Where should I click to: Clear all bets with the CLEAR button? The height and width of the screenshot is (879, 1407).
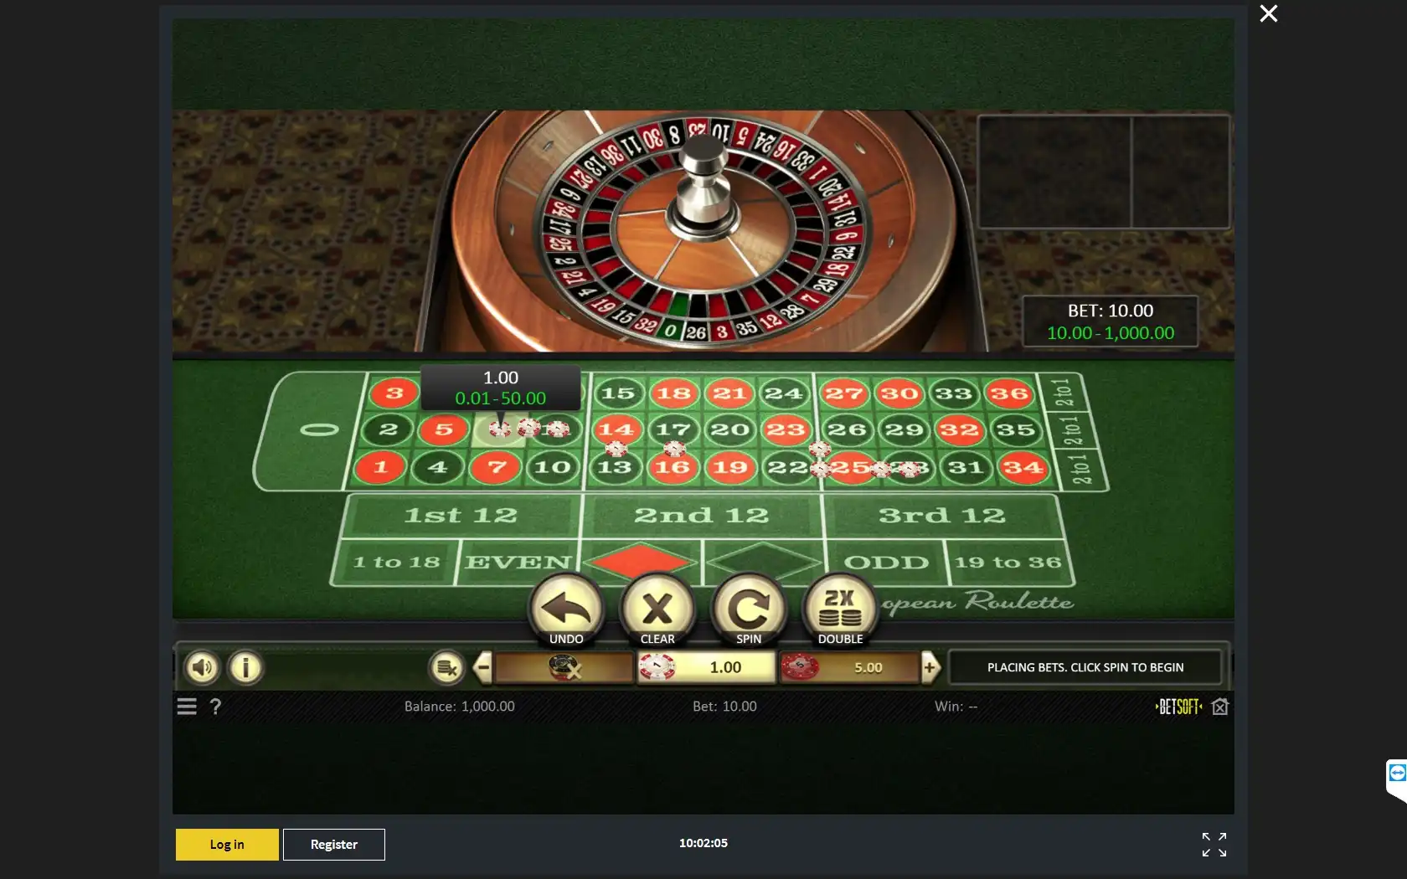tap(657, 609)
